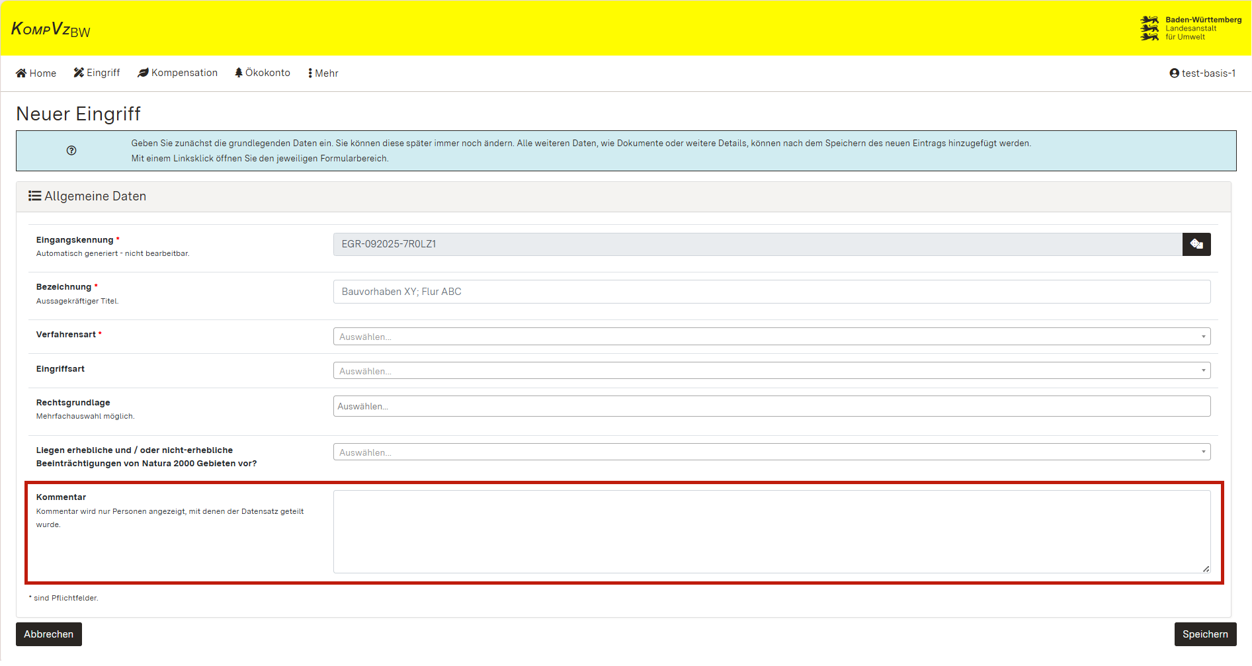Image resolution: width=1252 pixels, height=666 pixels.
Task: Open the Natura 2000 Beeinträchtigungen dropdown
Action: (771, 452)
